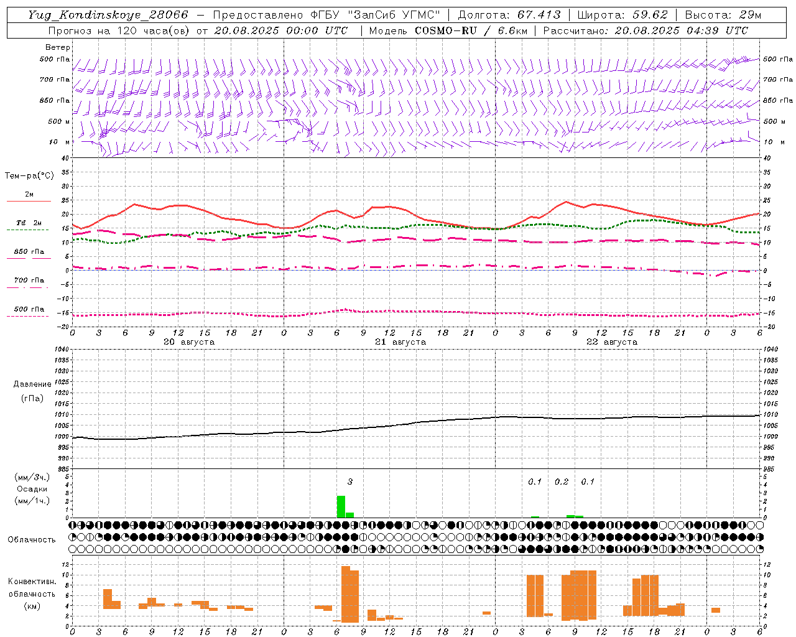
Task: Click the 'Высота: 29м' elevation label
Action: coord(723,15)
